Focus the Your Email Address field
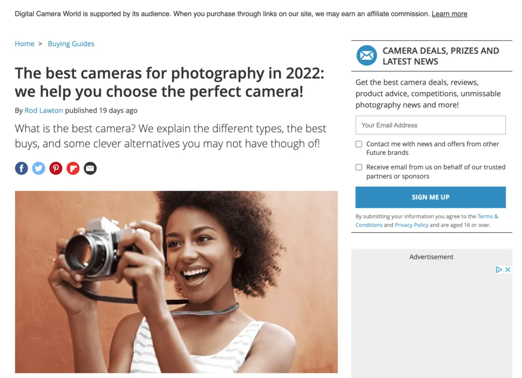 click(x=430, y=125)
